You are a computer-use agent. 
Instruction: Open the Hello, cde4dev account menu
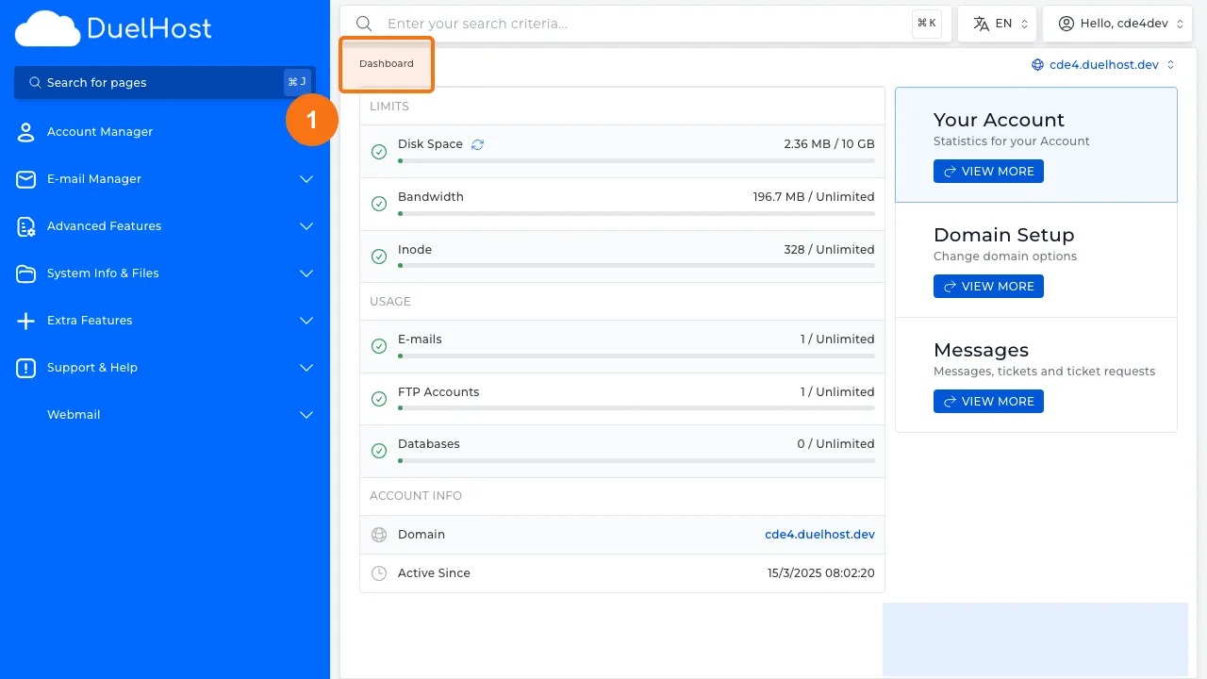pos(1117,23)
